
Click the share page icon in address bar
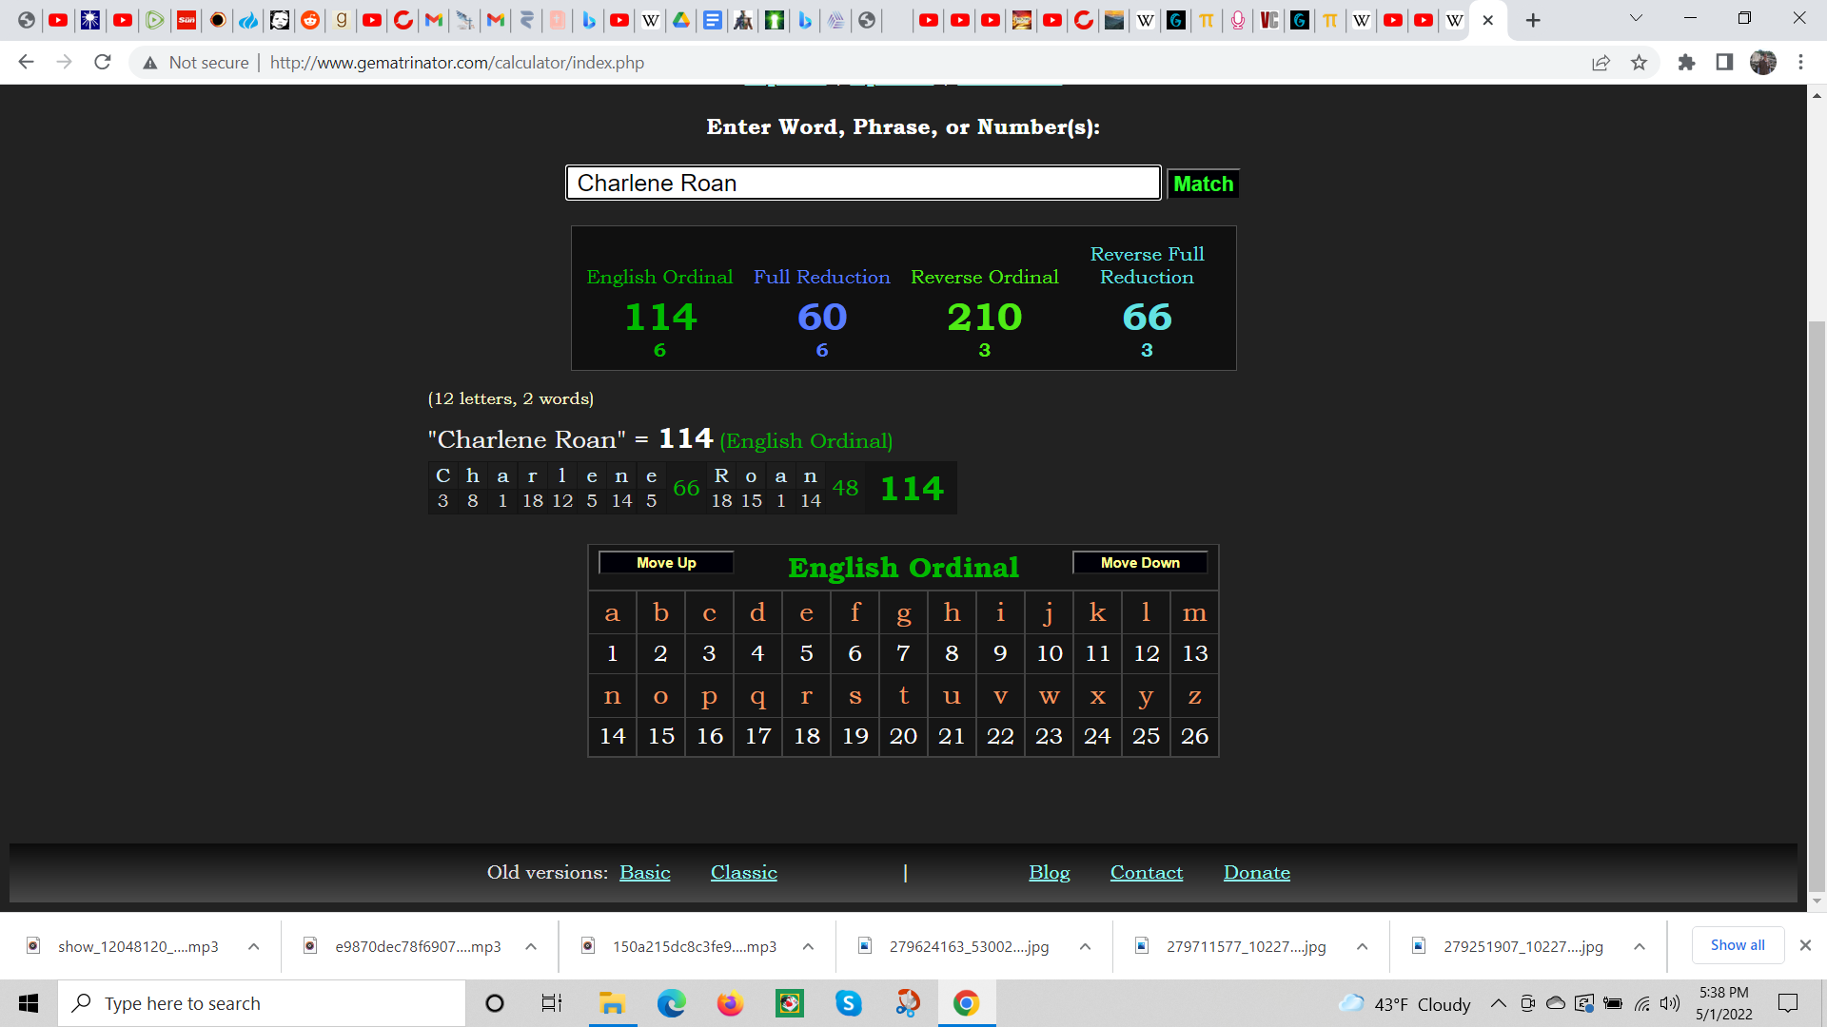pos(1601,63)
